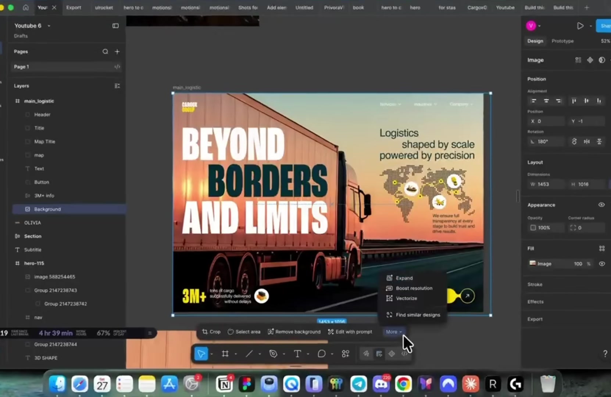Screen dimensions: 611x397
Task: Select the Comment tool bubble icon
Action: click(321, 354)
